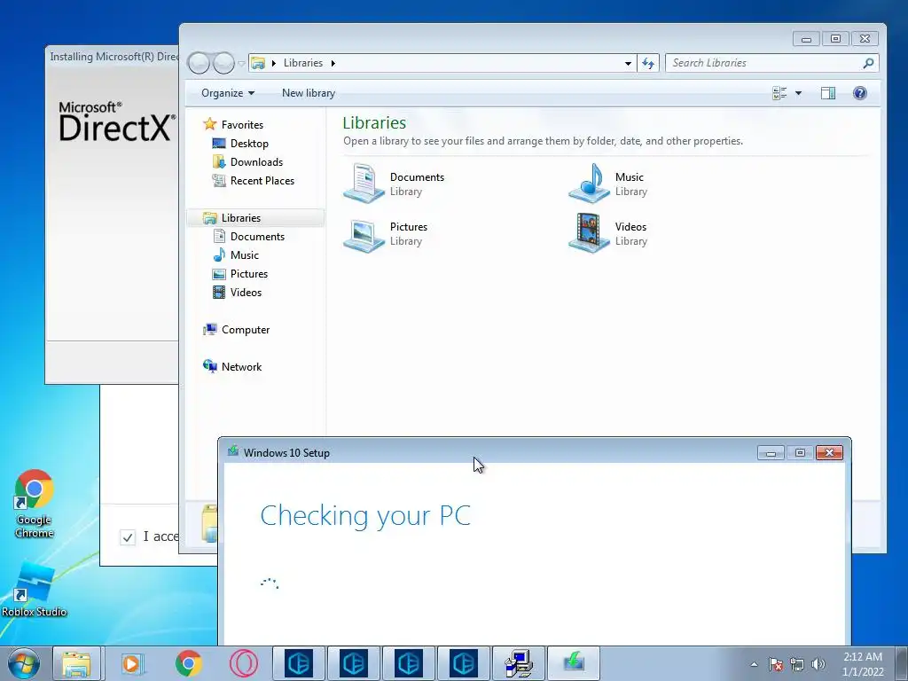Open the Start menu orb
Viewport: 908px width, 681px height.
24,663
